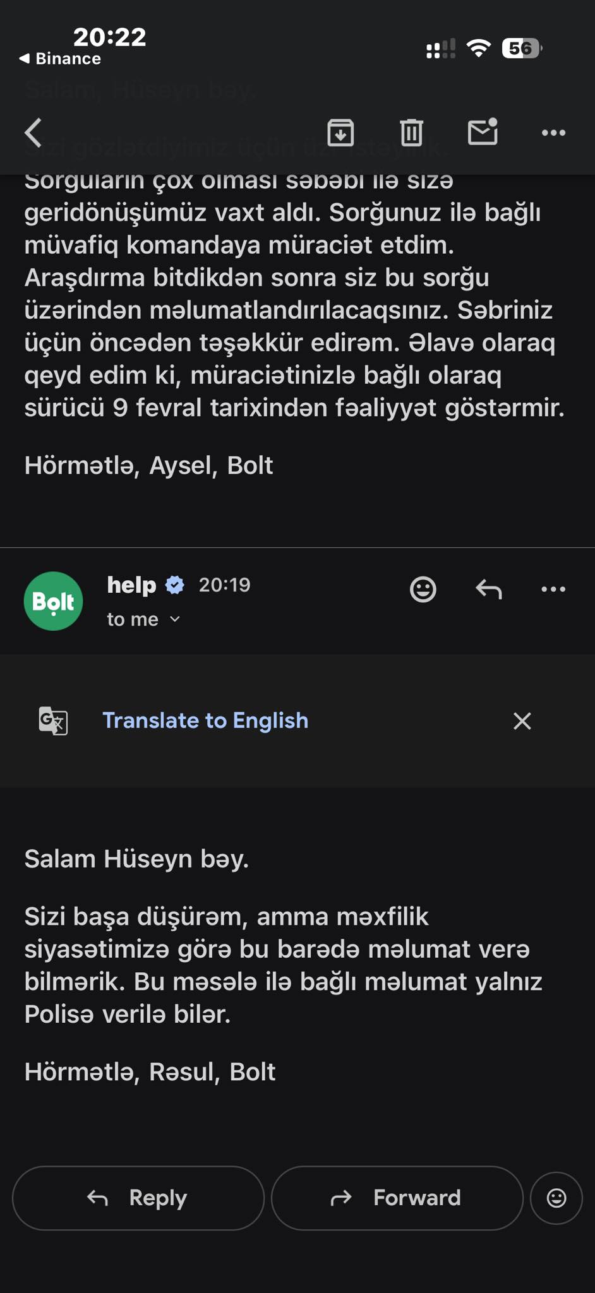Tap the Google Translate icon
The image size is (595, 1293).
(54, 720)
